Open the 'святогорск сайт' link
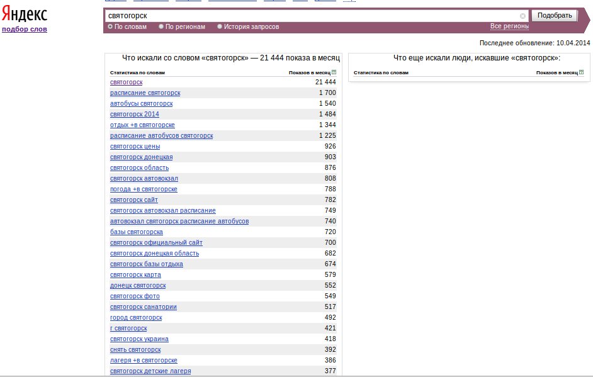This screenshot has width=593, height=377. pyautogui.click(x=134, y=200)
